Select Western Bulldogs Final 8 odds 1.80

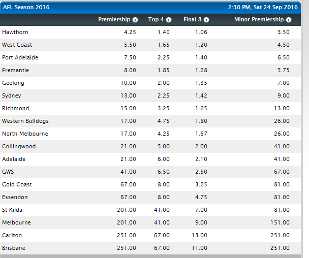tap(201, 121)
